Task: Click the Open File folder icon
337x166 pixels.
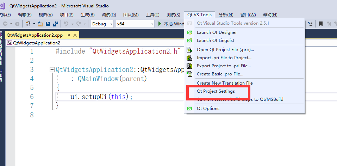Action: (x=40, y=24)
